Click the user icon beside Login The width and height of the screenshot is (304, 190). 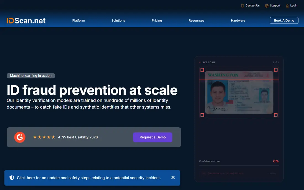[x=287, y=6]
